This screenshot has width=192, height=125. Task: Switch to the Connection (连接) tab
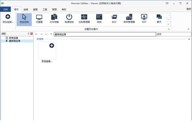(26, 9)
